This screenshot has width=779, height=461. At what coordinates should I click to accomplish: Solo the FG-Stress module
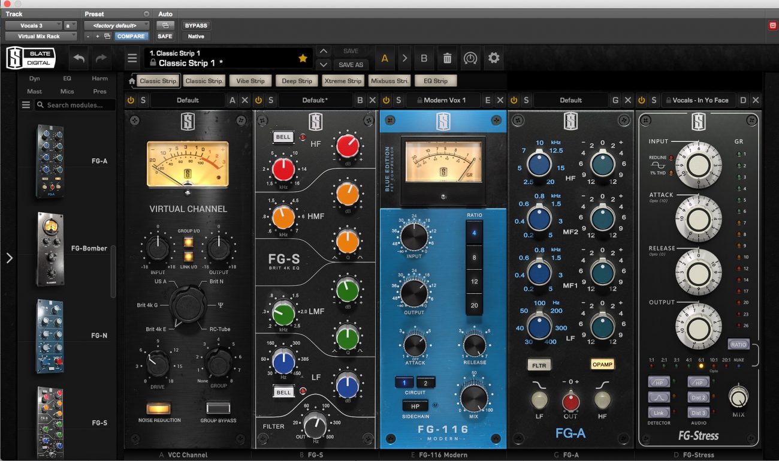(x=654, y=100)
